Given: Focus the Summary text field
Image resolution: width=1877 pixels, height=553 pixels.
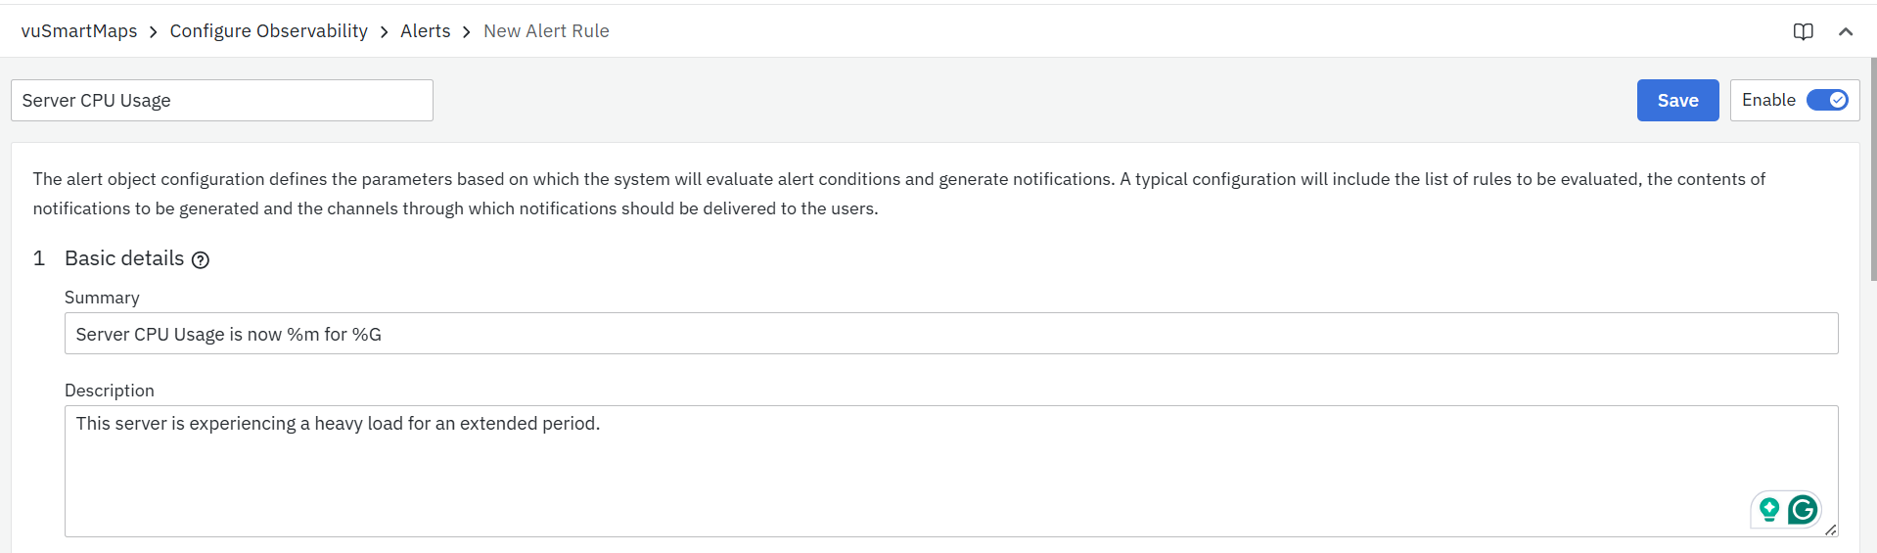Looking at the screenshot, I should (950, 334).
